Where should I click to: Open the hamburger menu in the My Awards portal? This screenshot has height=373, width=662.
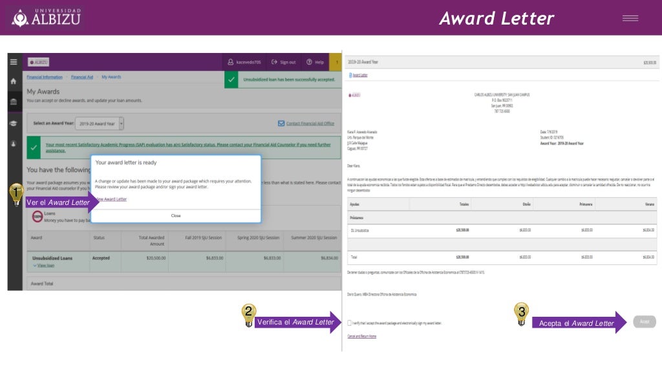pos(14,62)
